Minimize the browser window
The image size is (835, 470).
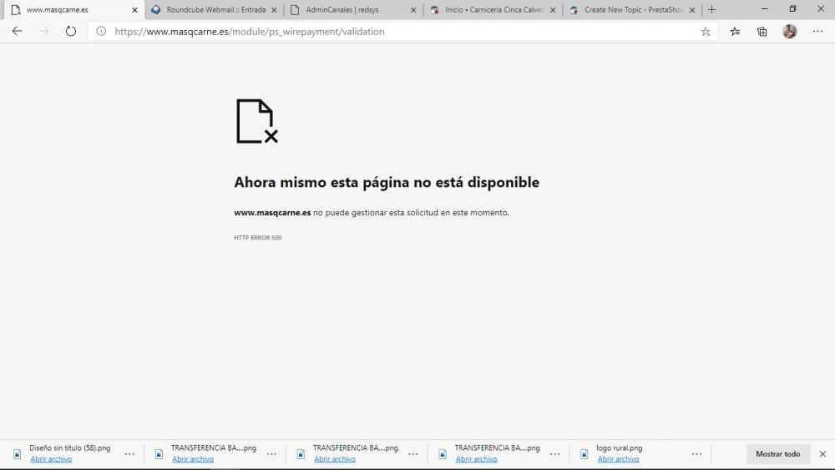pyautogui.click(x=765, y=9)
